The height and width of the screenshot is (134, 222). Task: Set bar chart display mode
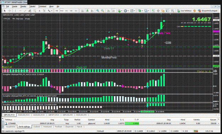82,11
